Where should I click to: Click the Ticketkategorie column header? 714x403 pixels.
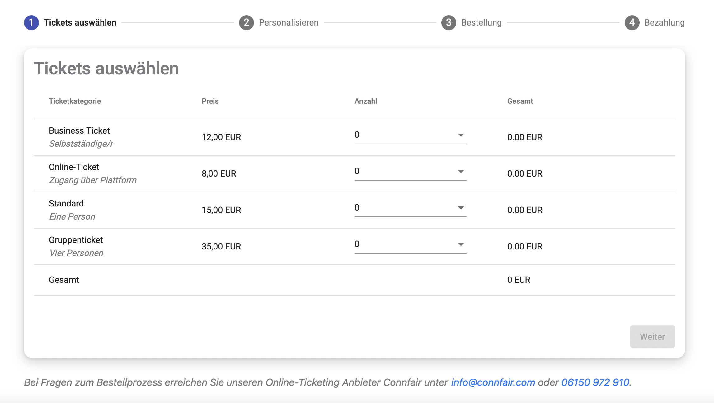point(75,101)
